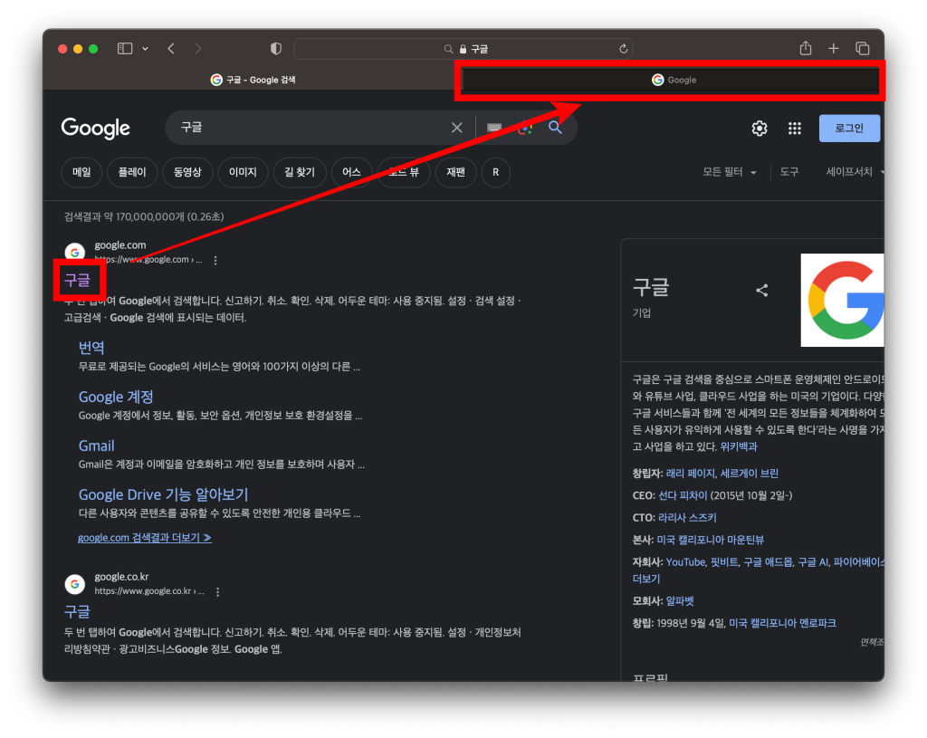927x738 pixels.
Task: Open the 핏비트 subsidiary link
Action: pos(724,561)
